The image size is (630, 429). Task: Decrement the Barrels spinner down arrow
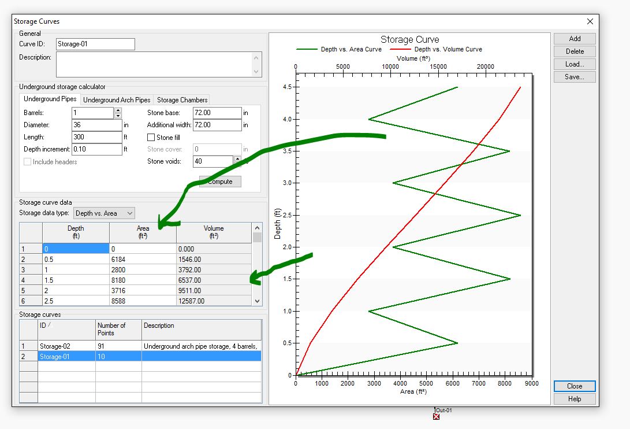point(118,116)
